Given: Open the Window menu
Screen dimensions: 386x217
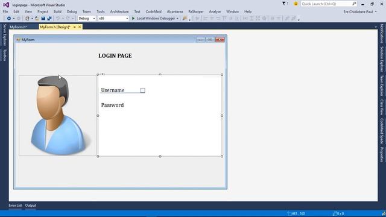Looking at the screenshot, I should 232,11.
